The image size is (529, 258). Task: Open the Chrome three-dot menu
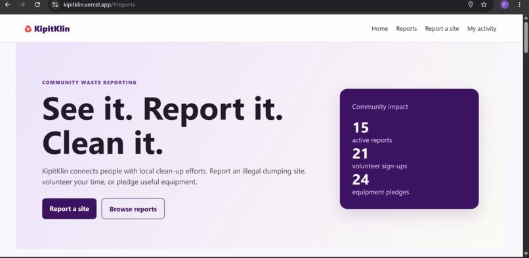(519, 5)
